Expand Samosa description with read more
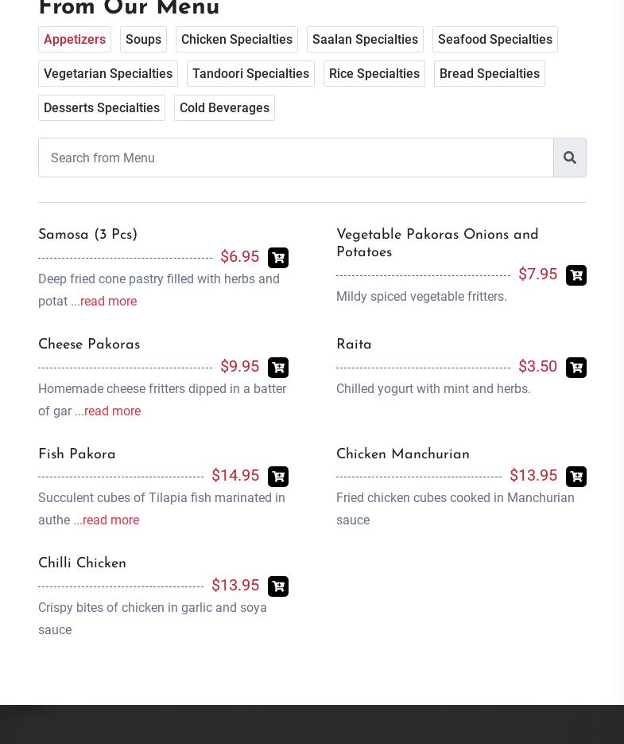 [x=108, y=302]
